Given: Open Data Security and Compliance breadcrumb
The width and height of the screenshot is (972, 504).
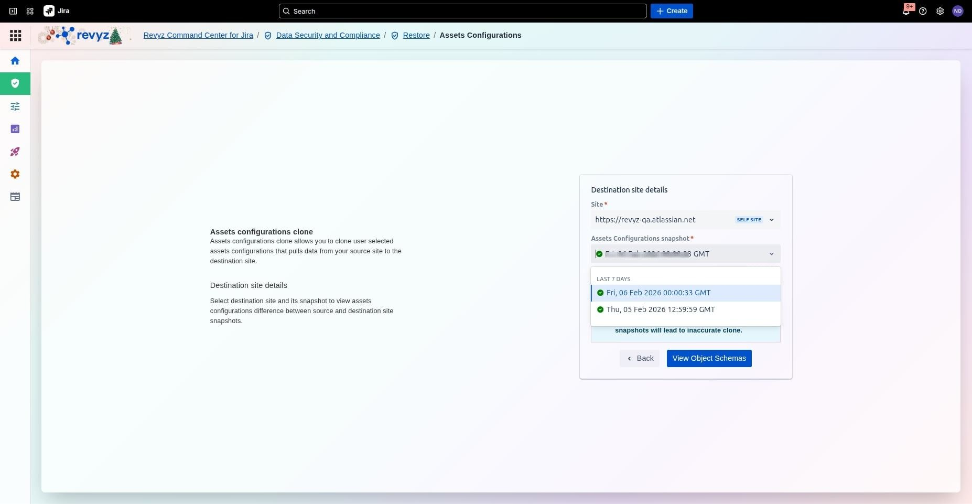Looking at the screenshot, I should (x=328, y=35).
